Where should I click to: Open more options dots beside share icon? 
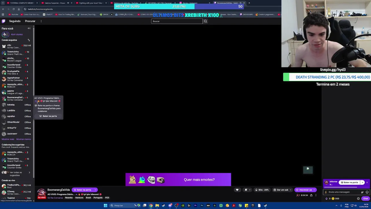click(x=316, y=195)
